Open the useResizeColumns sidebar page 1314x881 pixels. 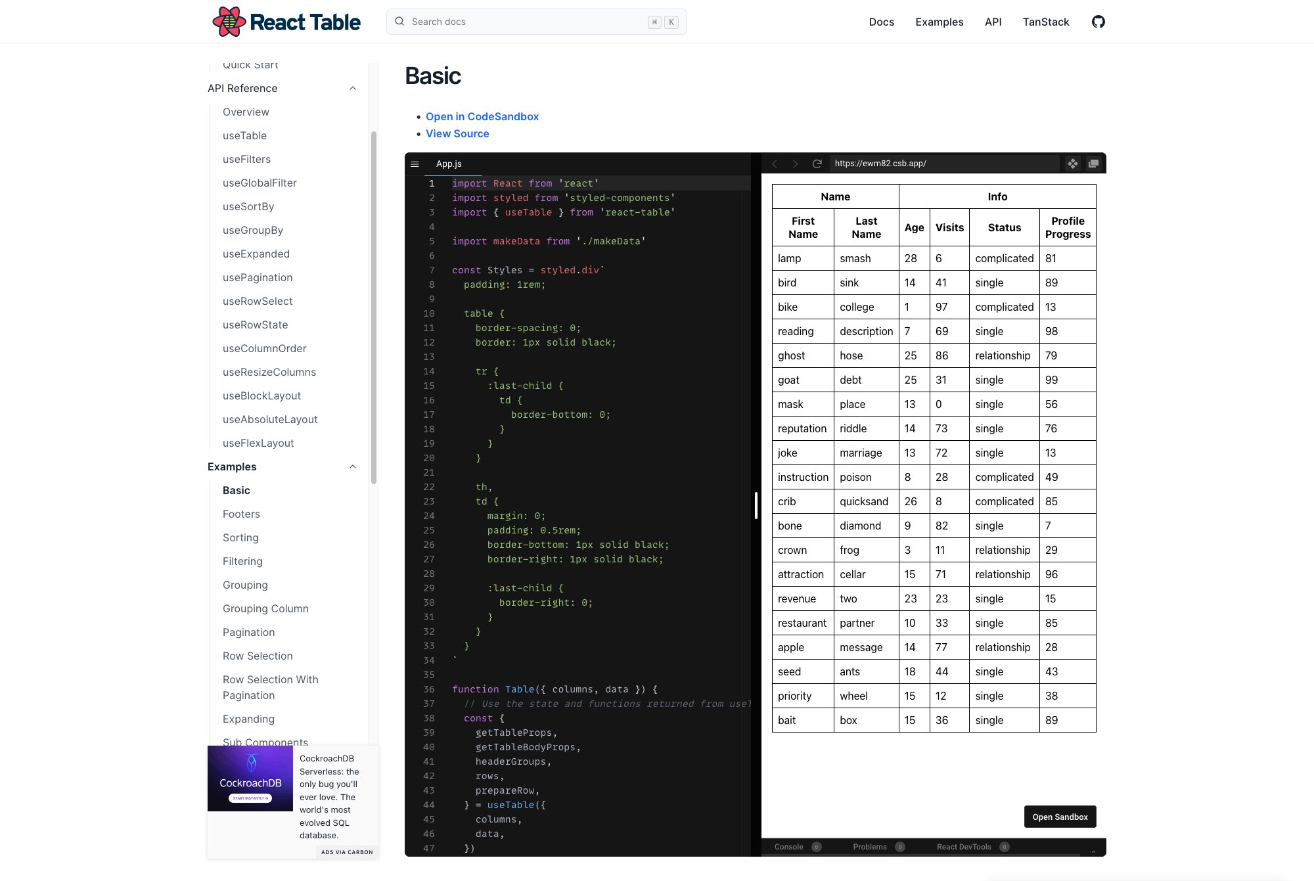269,372
